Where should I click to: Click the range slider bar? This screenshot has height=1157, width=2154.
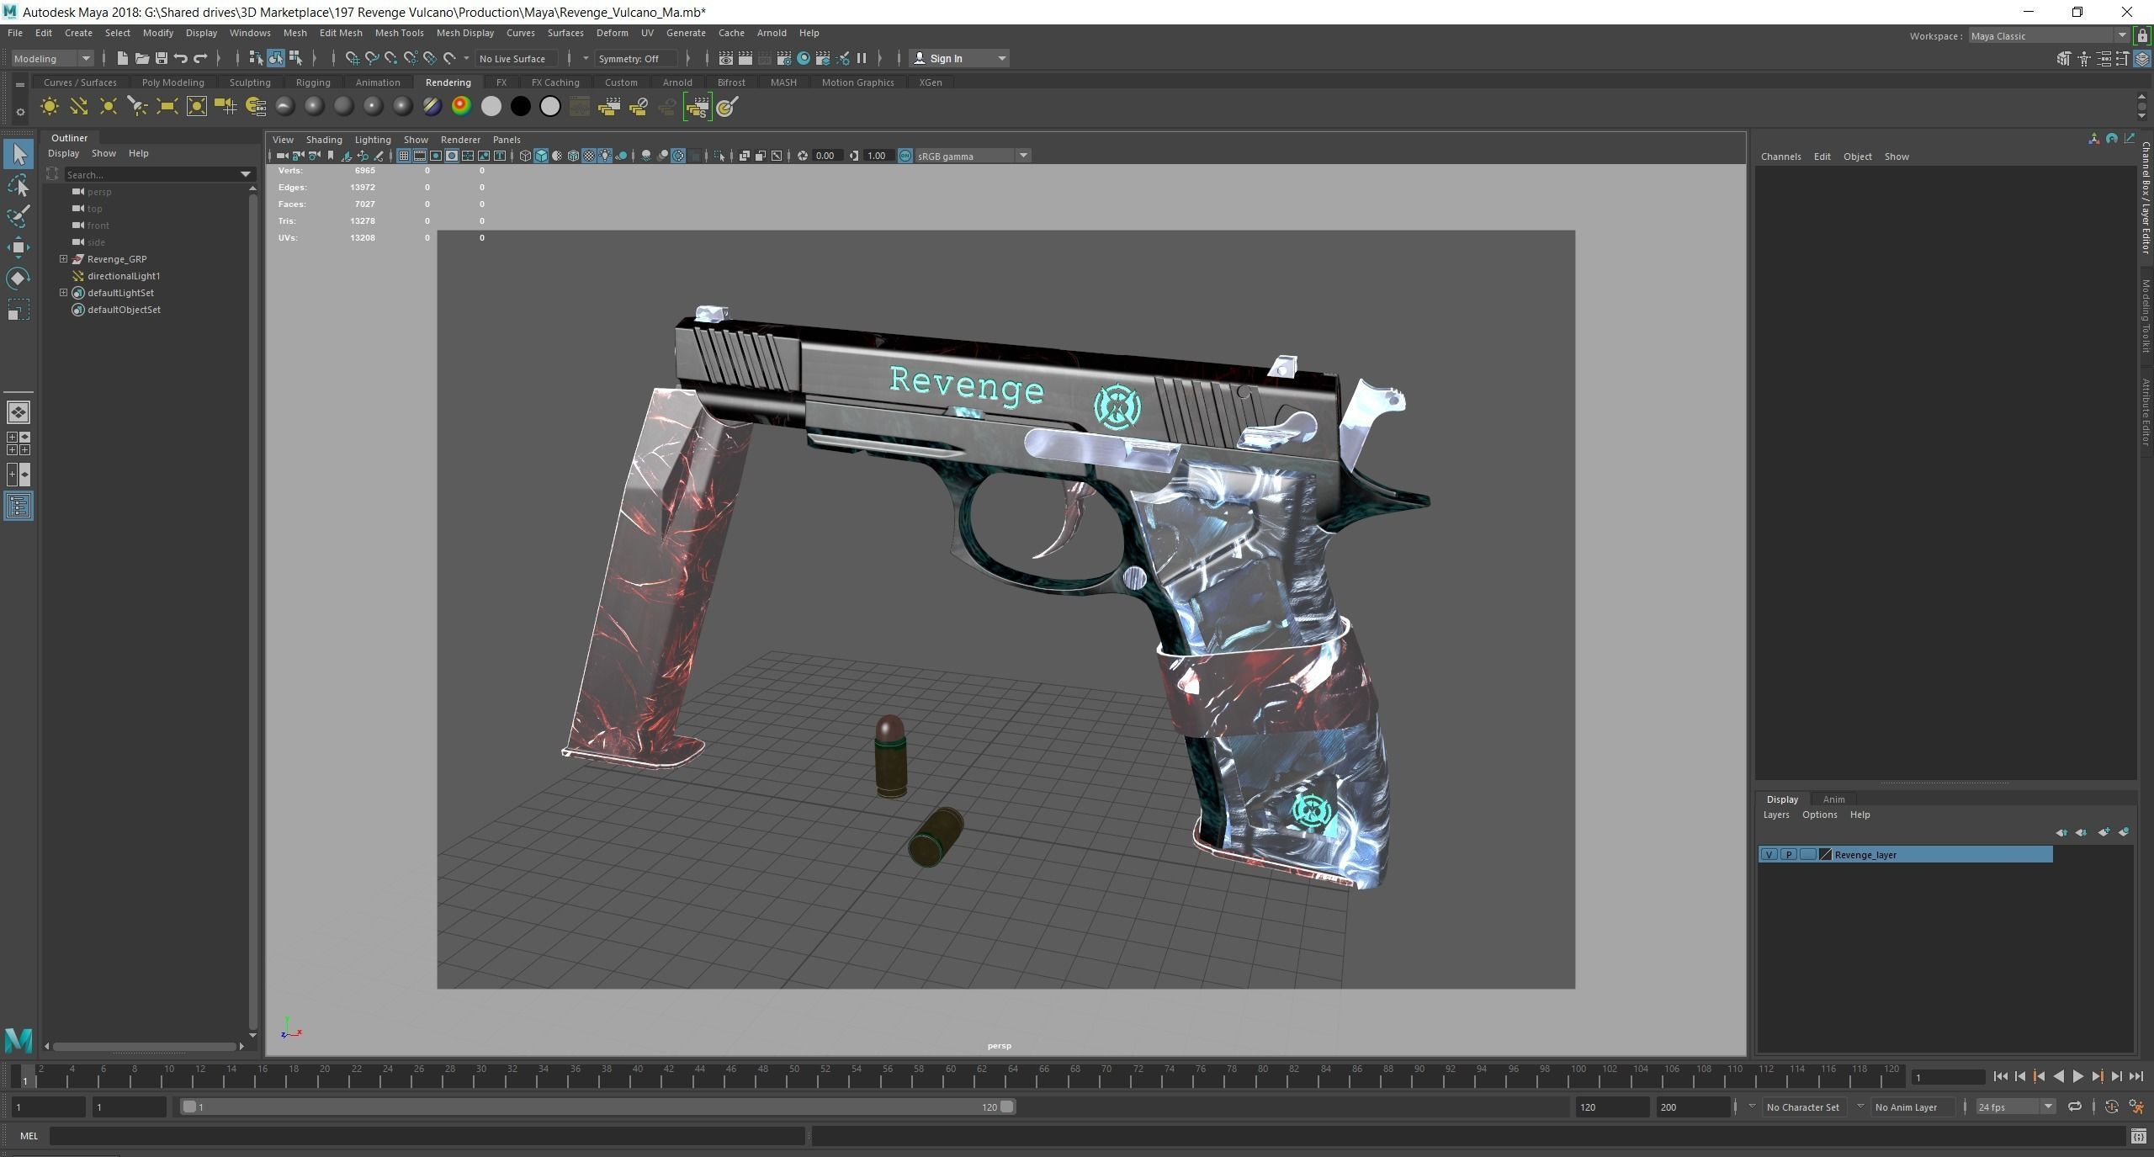(x=598, y=1107)
